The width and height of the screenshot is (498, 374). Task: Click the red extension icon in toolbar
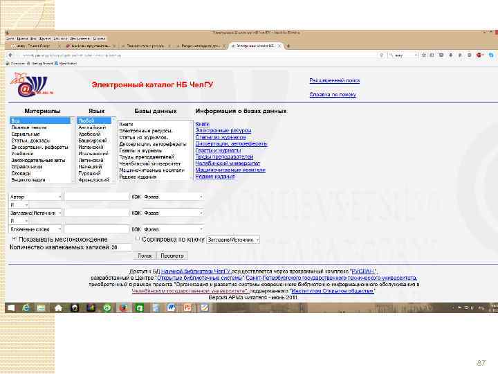pos(479,55)
